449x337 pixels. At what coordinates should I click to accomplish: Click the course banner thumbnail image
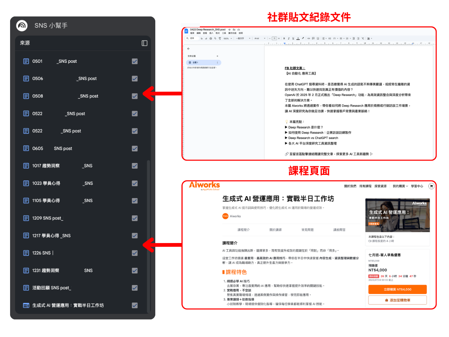coord(398,215)
